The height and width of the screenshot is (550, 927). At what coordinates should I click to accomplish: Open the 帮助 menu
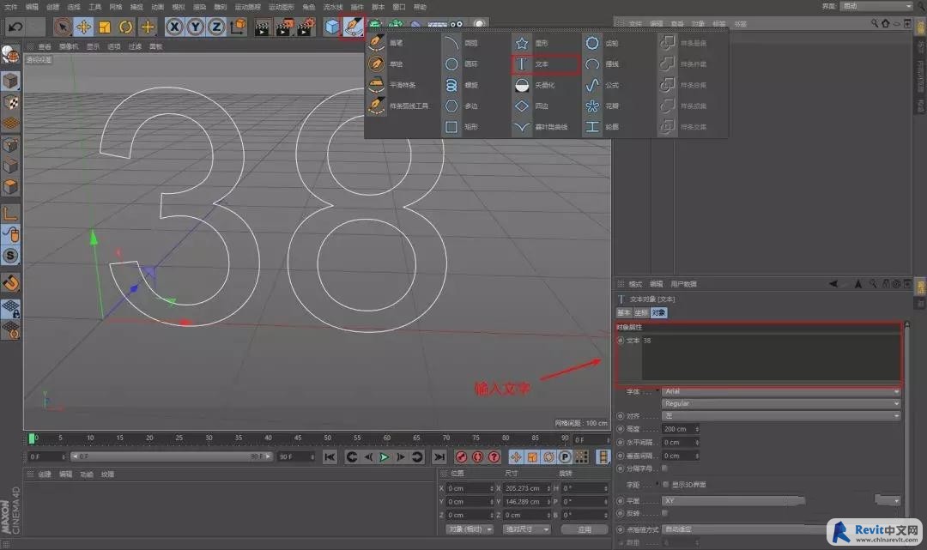[x=420, y=7]
